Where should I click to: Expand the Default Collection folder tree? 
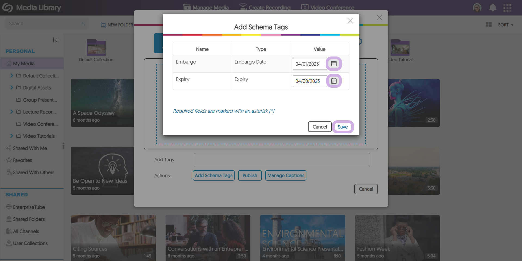pyautogui.click(x=12, y=76)
